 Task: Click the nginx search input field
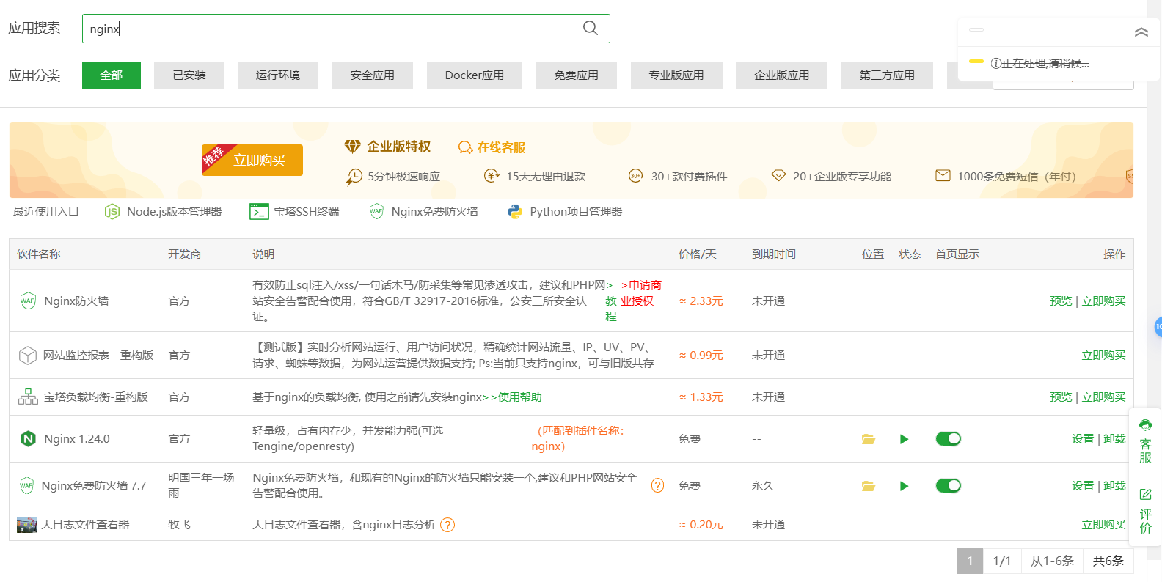click(x=330, y=29)
